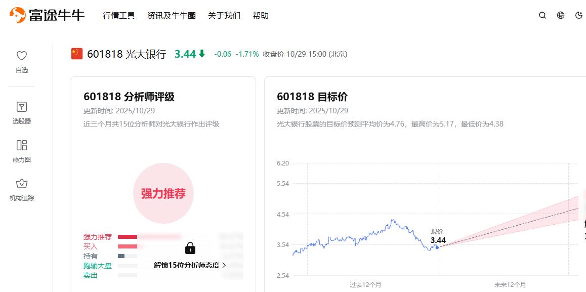This screenshot has width=586, height=292.
Task: Open the 资讯及牛牛圈 menu
Action: click(x=172, y=16)
